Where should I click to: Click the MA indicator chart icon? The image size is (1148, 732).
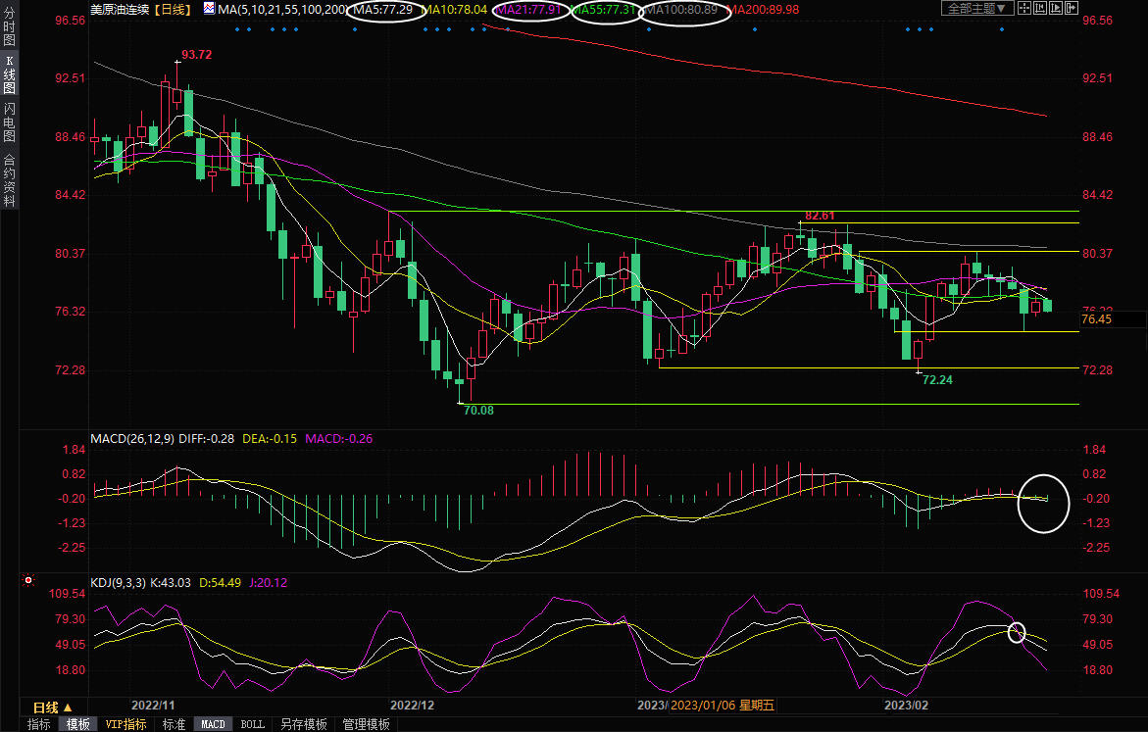pyautogui.click(x=209, y=8)
